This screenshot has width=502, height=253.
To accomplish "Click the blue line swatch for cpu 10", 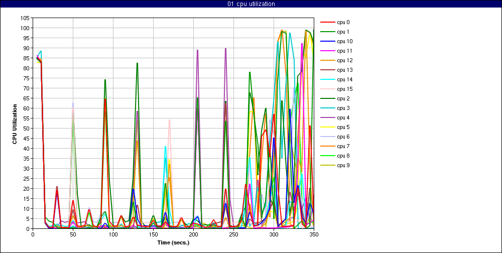I will coord(327,41).
